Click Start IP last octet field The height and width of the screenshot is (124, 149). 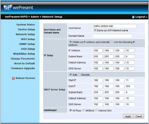130,80
